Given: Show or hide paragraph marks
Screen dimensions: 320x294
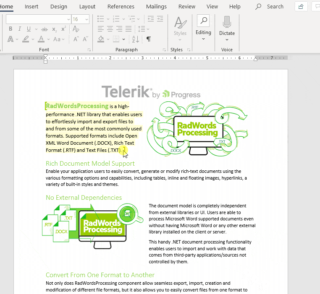Looking at the screenshot, I should (149, 39).
